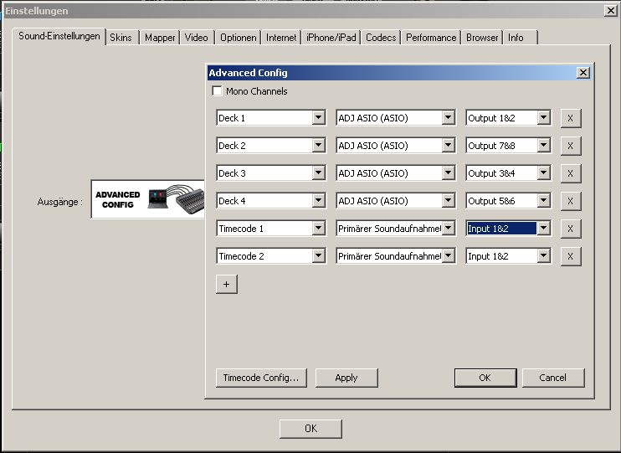
Task: Open the Deck 3 ADJ ASIO dropdown
Action: pos(448,173)
